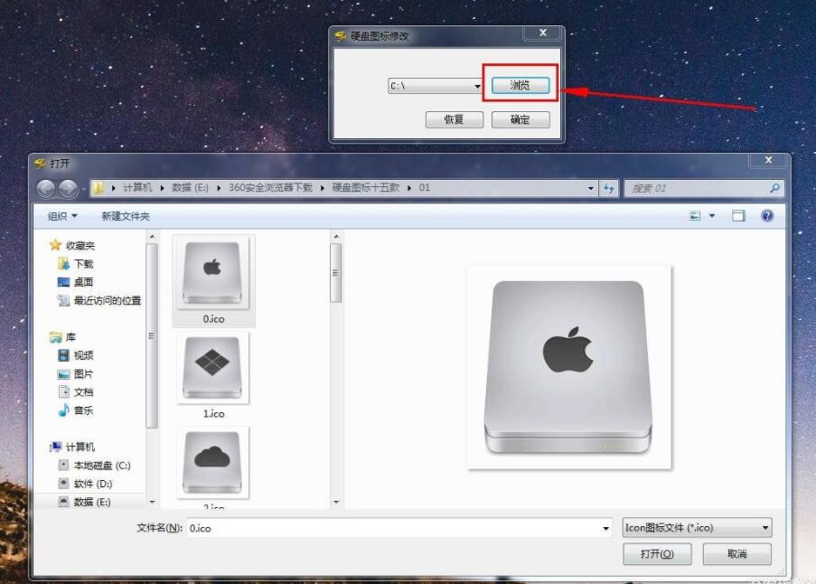Click the 1.ico file name label
816x584 pixels.
[213, 414]
